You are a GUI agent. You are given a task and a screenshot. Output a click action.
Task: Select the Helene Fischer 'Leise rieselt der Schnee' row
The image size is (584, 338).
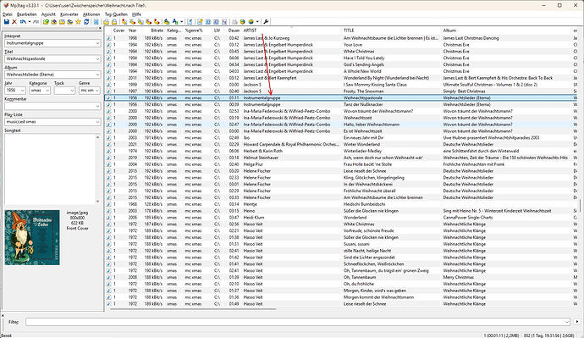click(343, 171)
